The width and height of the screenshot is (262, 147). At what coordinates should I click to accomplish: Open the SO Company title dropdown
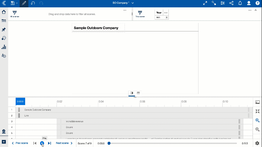coord(133,3)
